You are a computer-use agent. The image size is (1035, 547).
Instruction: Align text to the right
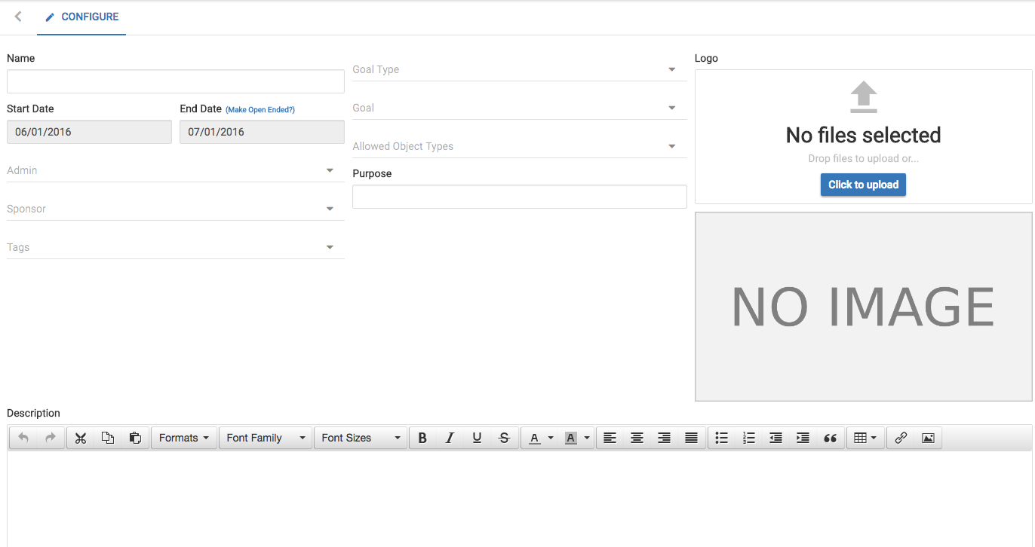point(664,438)
